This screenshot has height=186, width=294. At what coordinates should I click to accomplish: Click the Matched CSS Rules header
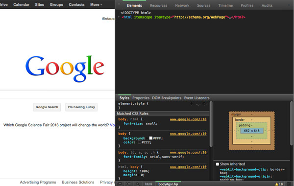tap(162, 114)
